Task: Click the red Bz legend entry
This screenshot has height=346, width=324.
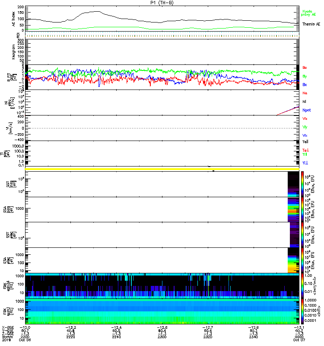Action: (305, 67)
